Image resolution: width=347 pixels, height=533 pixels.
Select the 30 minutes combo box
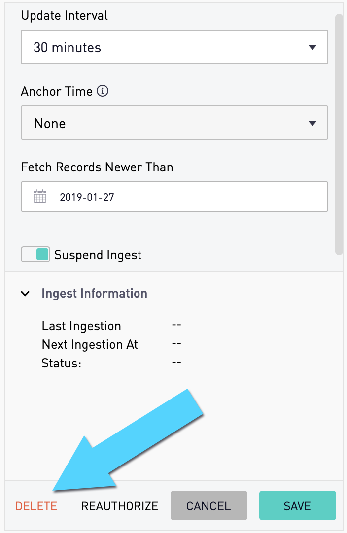tap(174, 47)
